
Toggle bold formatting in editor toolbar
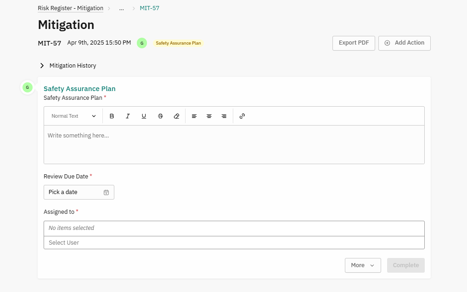point(112,116)
